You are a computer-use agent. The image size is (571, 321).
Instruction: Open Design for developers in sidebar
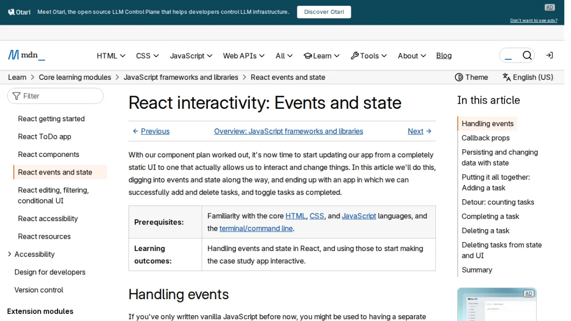(50, 272)
